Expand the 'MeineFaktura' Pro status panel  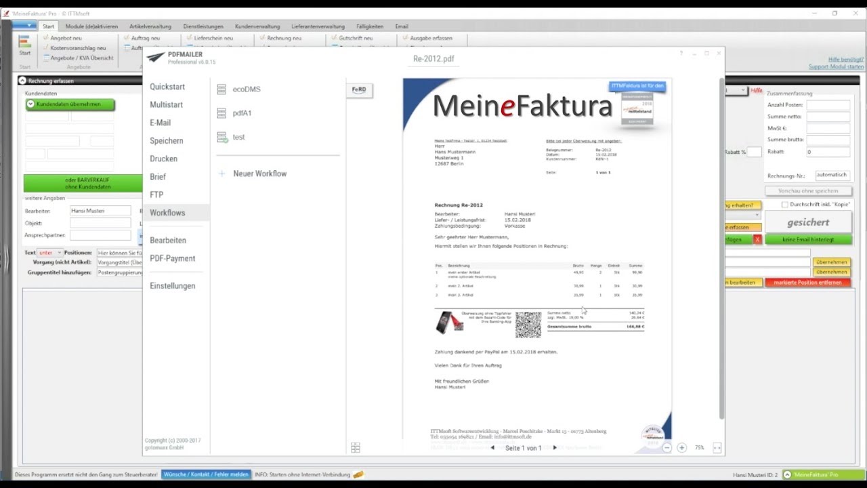click(787, 474)
